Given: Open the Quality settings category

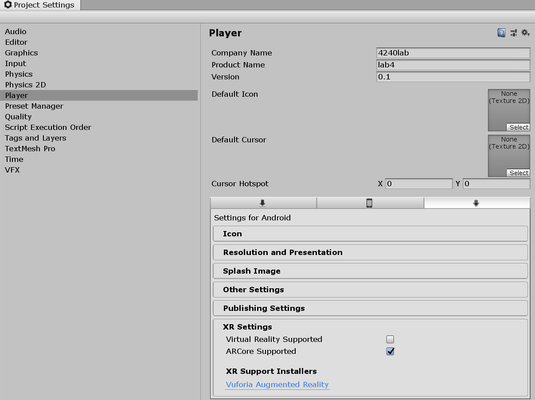Looking at the screenshot, I should coord(18,117).
